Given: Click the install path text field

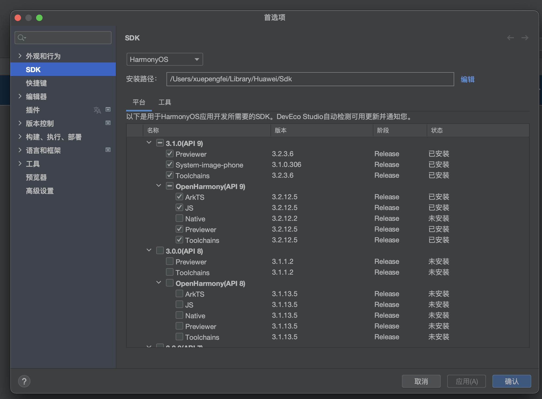Looking at the screenshot, I should (310, 79).
